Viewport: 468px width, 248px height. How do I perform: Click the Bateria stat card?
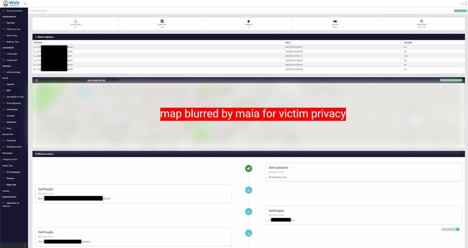coord(335,24)
